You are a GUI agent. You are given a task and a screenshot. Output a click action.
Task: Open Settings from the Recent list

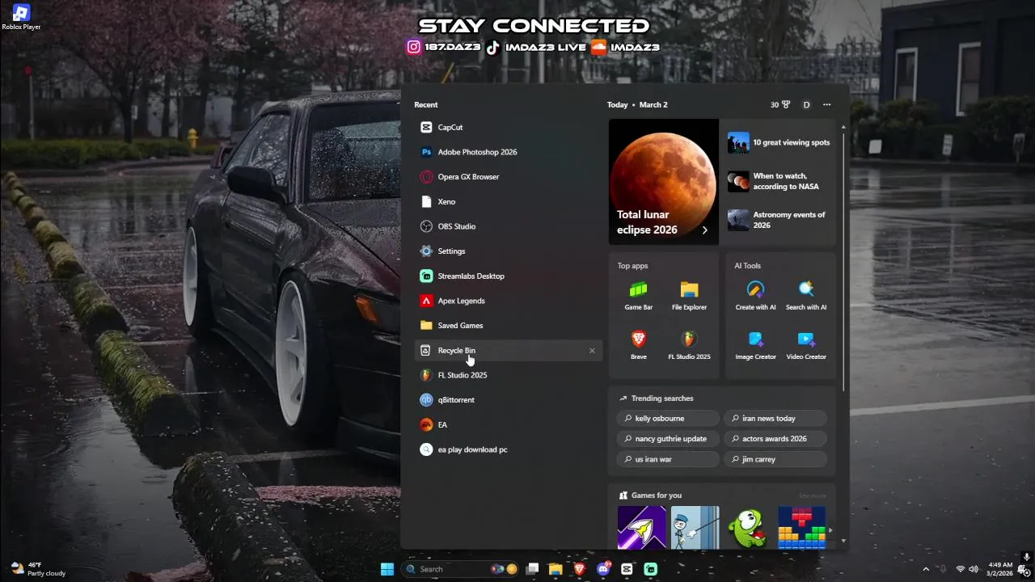click(508, 251)
